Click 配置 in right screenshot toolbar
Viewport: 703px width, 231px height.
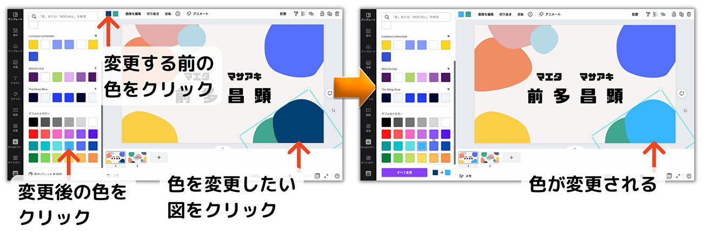point(634,14)
